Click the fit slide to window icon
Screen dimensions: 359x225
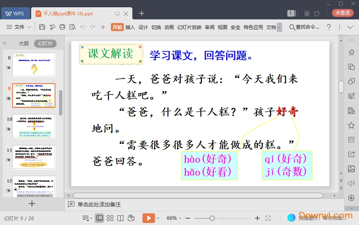(268, 218)
